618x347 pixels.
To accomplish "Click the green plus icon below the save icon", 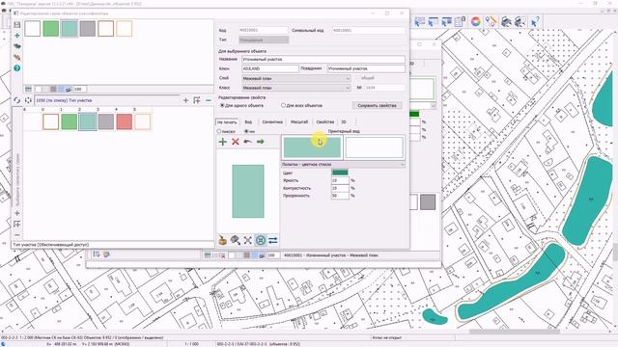I will 17,36.
